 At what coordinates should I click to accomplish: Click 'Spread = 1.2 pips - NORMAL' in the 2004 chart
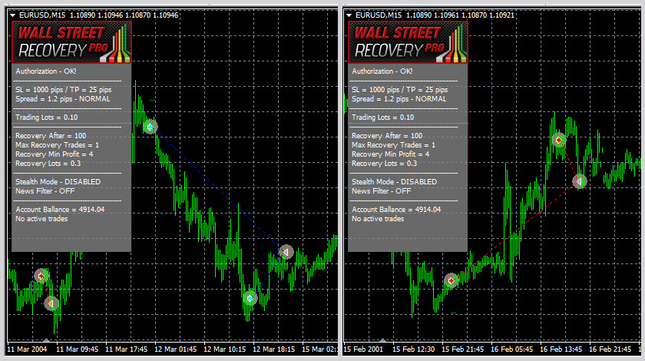[62, 99]
